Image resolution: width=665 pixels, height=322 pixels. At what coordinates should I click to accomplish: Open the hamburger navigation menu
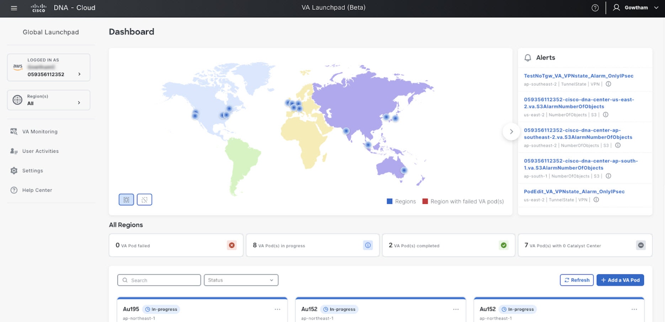pyautogui.click(x=14, y=8)
